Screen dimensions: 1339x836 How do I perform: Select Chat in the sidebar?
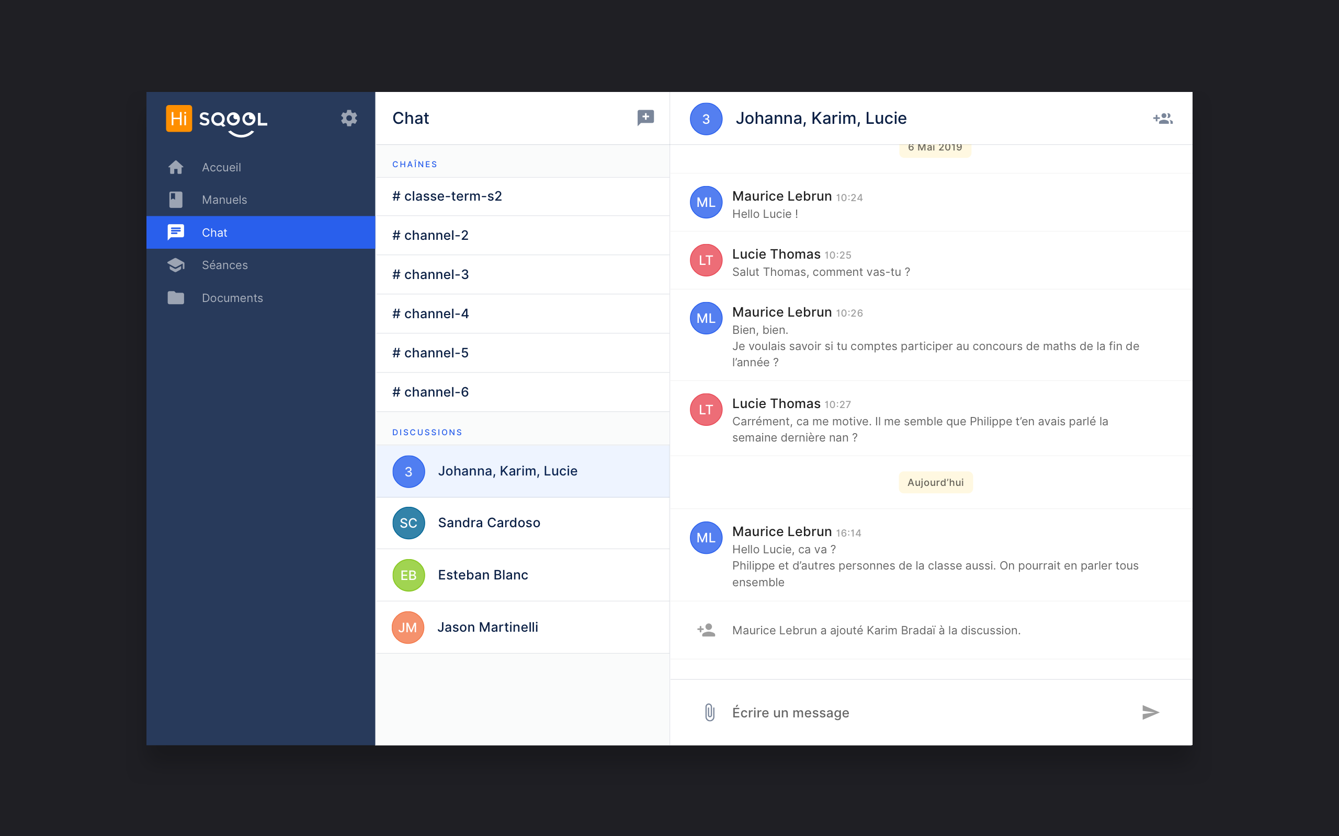pos(260,232)
